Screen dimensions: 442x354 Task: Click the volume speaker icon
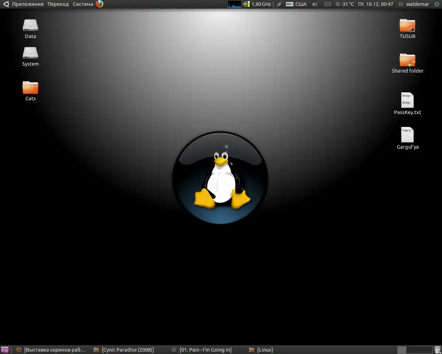pyautogui.click(x=315, y=4)
